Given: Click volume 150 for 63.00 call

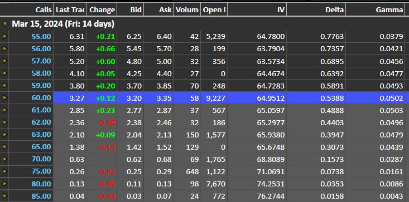Looking at the screenshot, I should 193,135.
